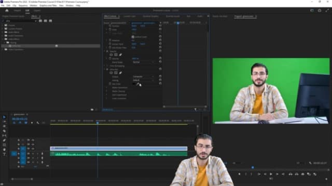The width and height of the screenshot is (332, 186).
Task: Click timeline zoom scroll bar
Action: pos(22,179)
